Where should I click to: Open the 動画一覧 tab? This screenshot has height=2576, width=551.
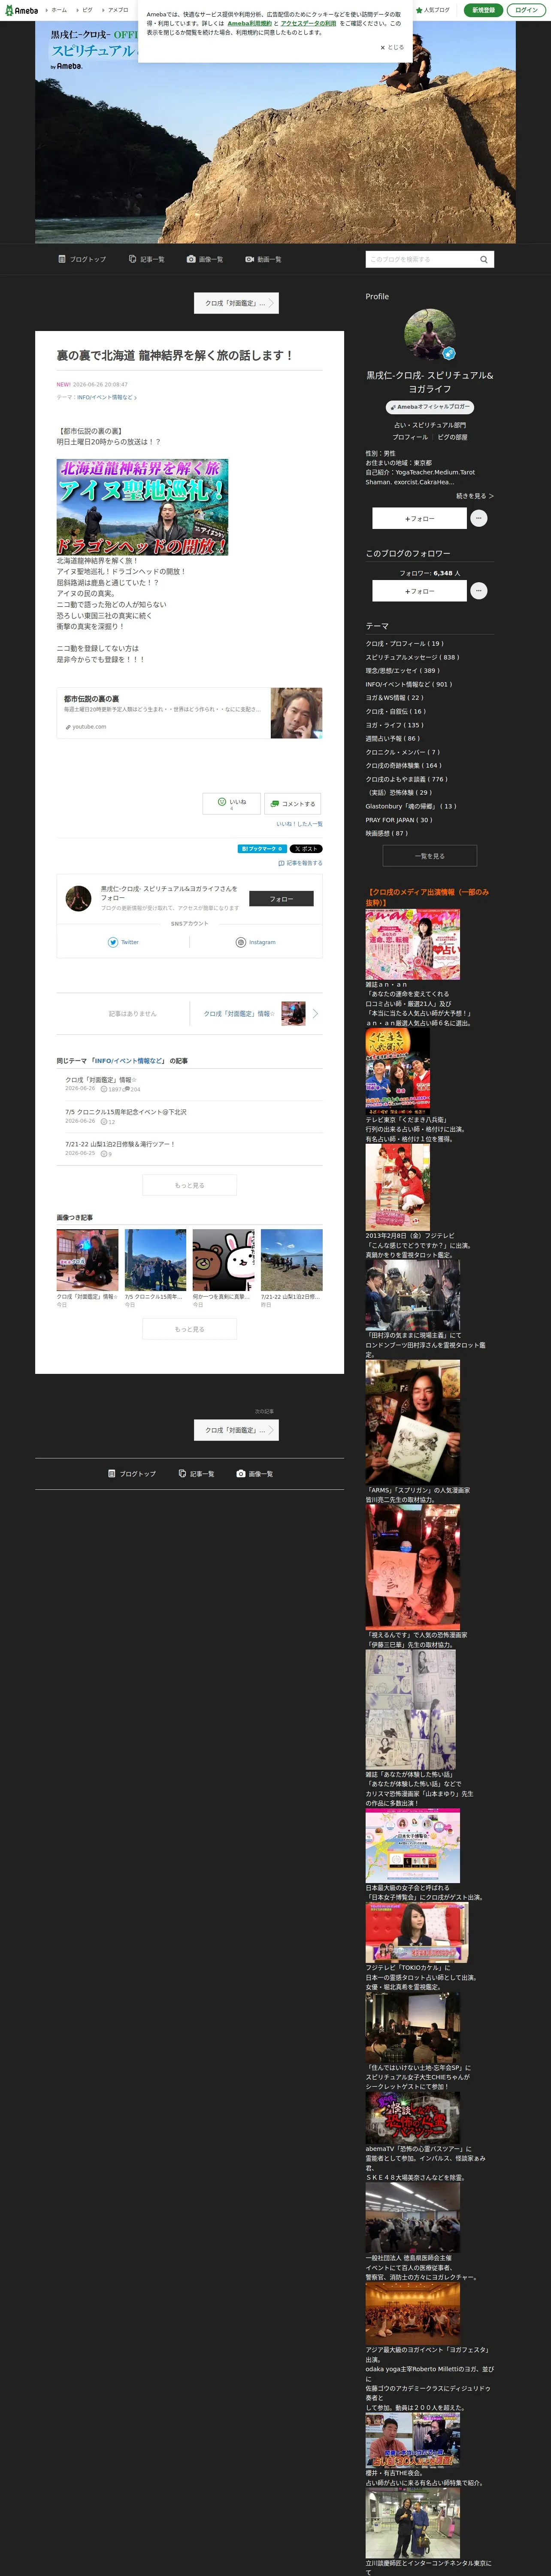coord(264,259)
